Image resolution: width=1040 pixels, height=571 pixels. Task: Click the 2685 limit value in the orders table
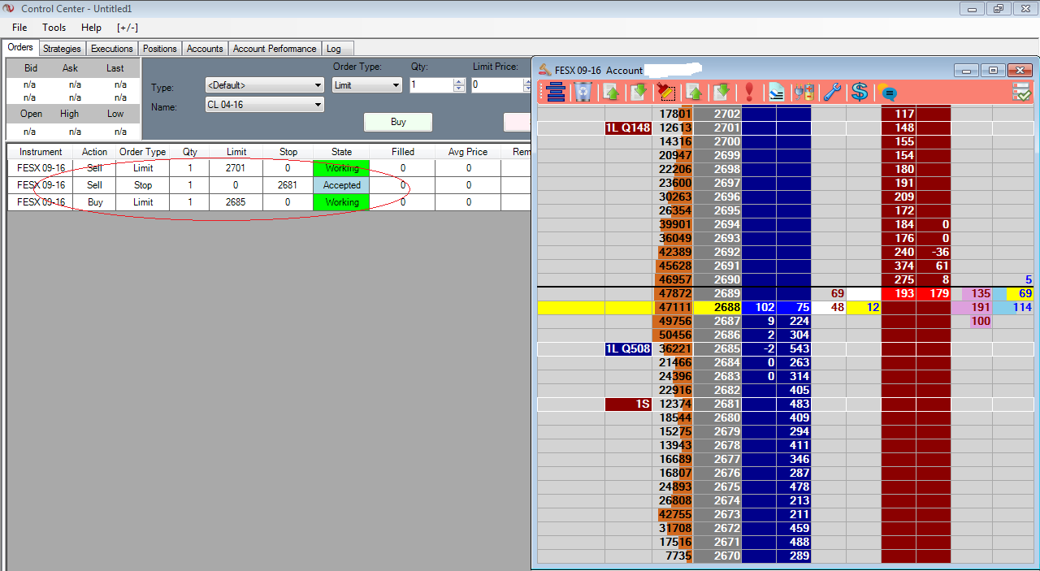click(236, 202)
